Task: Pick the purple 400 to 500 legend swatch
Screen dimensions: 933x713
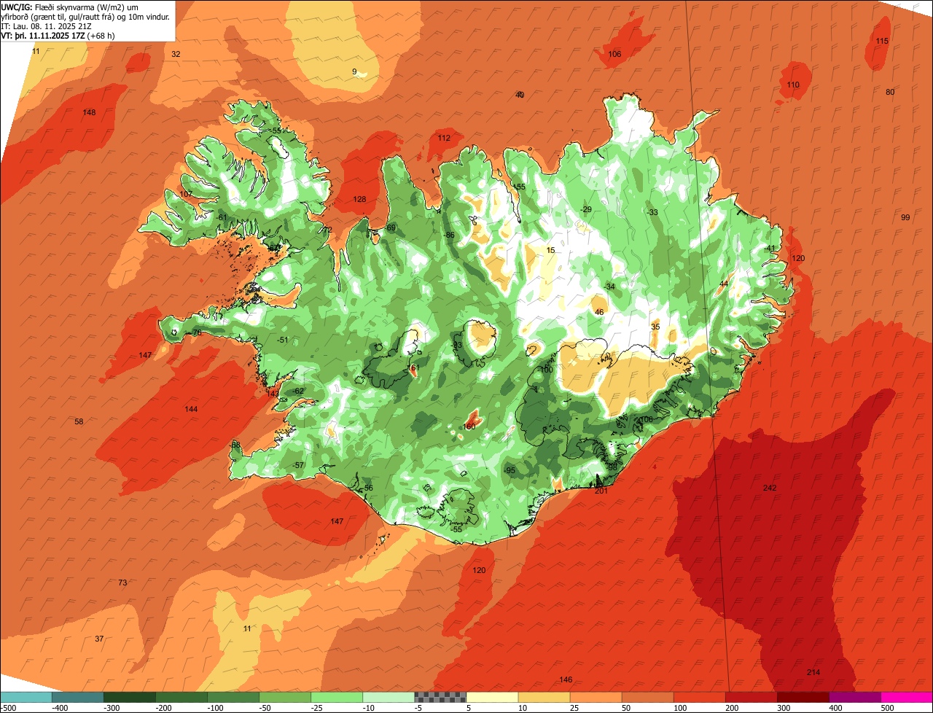Action: [855, 697]
